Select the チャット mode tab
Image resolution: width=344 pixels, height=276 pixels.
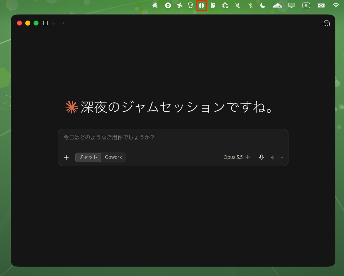(x=88, y=157)
